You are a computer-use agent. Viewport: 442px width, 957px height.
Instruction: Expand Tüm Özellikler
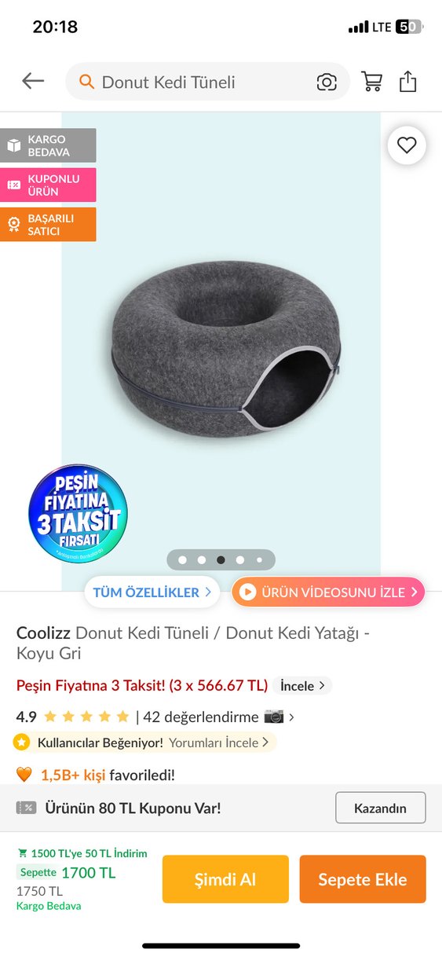click(x=152, y=592)
